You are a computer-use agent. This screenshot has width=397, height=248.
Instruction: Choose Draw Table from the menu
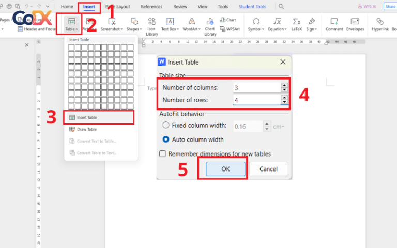[x=86, y=129]
